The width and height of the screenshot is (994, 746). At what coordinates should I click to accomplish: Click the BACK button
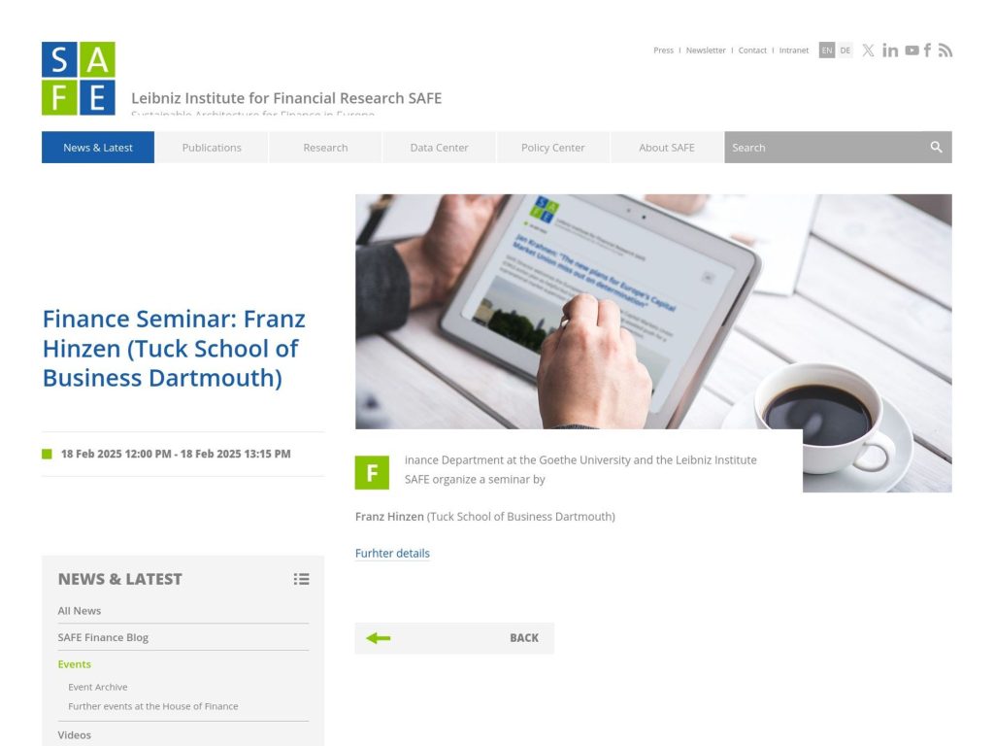[523, 637]
